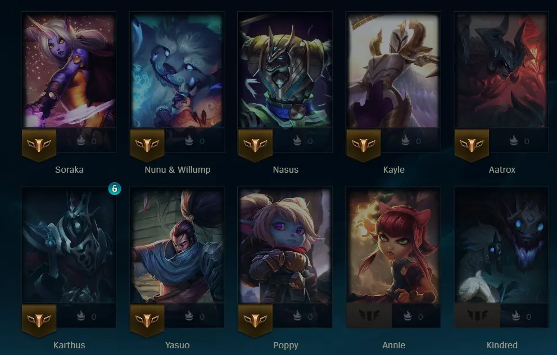Click Soraka's gold mastery badge icon

click(39, 145)
